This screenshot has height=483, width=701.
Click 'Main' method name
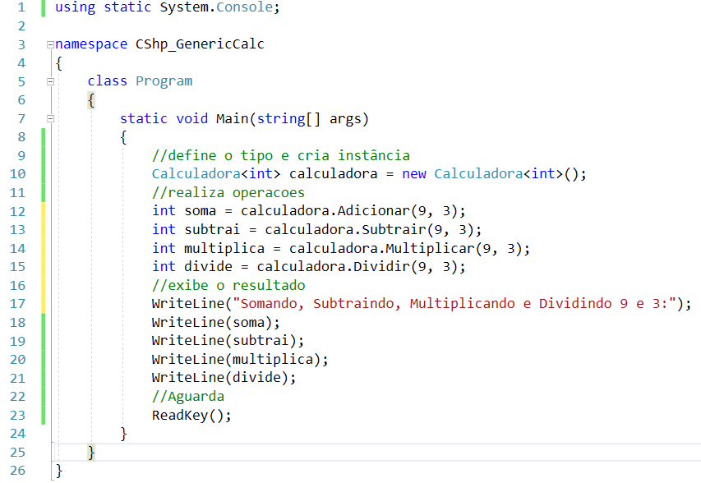232,118
